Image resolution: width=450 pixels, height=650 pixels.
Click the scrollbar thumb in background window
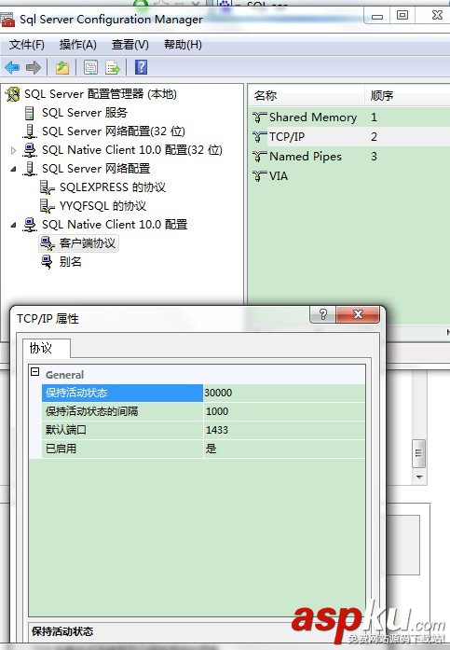pyautogui.click(x=419, y=453)
